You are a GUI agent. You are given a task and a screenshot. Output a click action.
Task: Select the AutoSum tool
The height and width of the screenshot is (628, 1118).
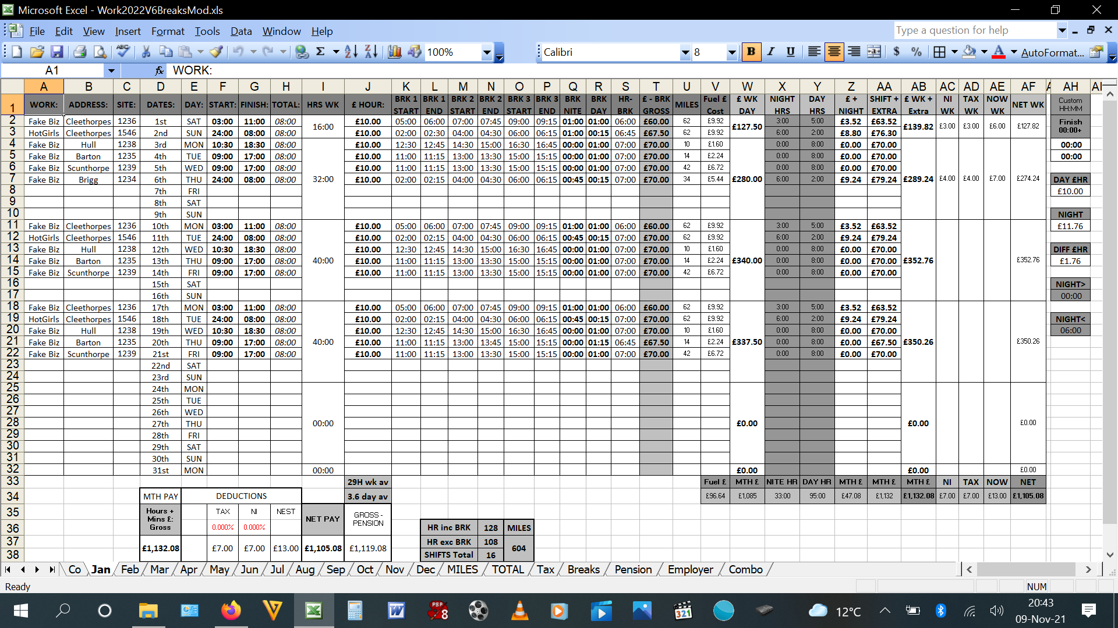(321, 52)
